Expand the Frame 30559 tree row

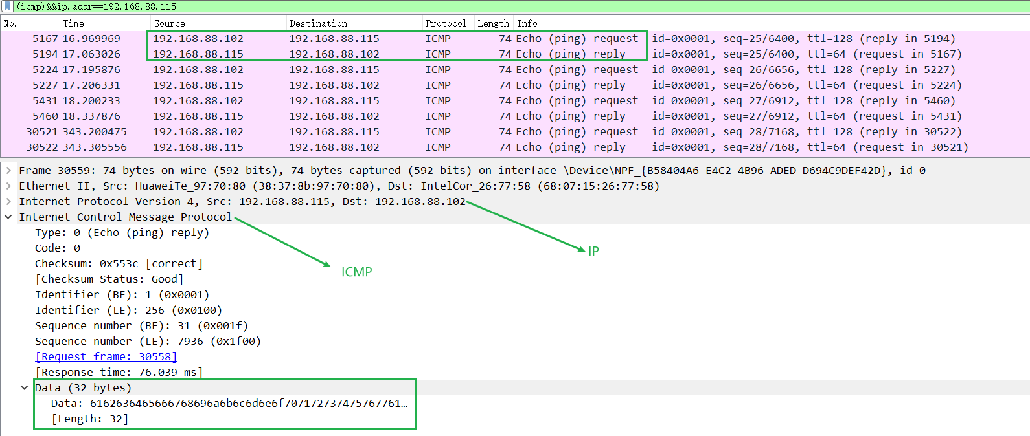coord(8,170)
